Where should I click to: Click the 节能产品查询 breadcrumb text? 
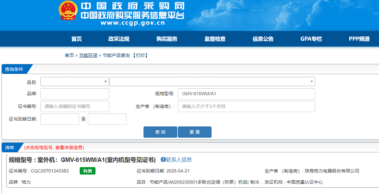click(116, 56)
